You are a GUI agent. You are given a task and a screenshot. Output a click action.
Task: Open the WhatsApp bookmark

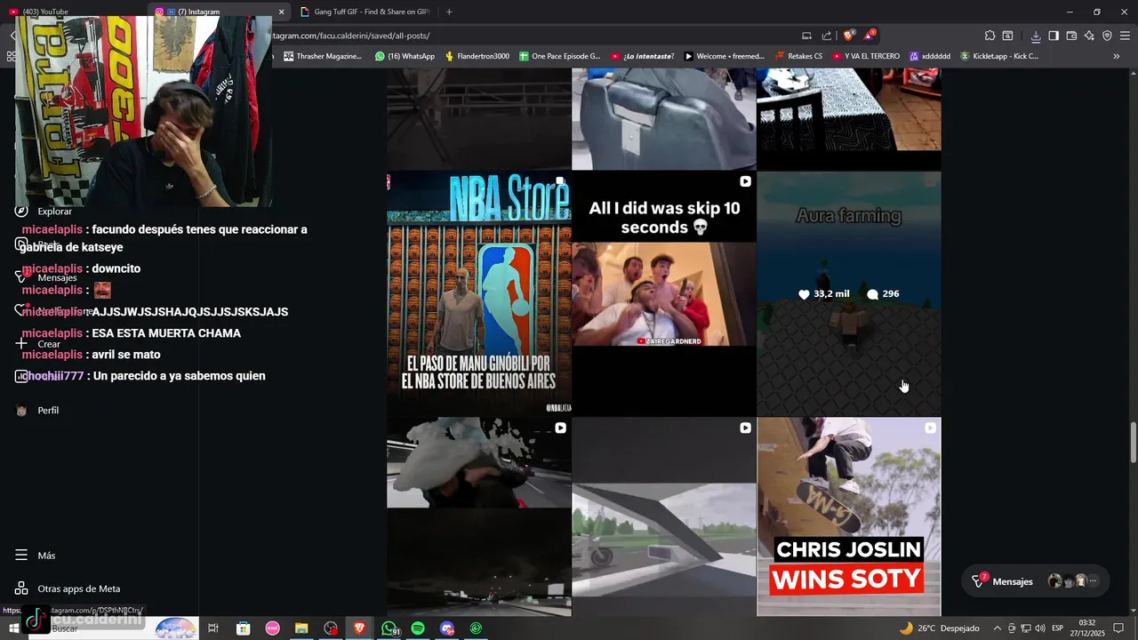coord(405,56)
